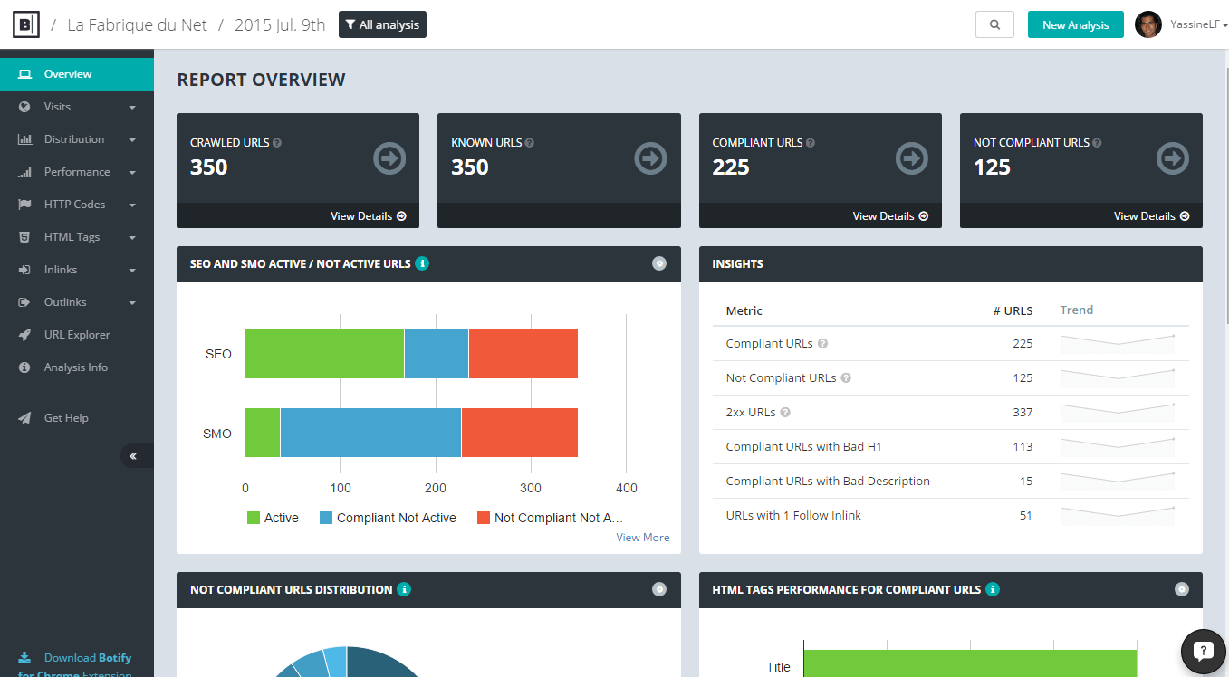Click the info icon beside SEO and SMO title
This screenshot has width=1229, height=677.
click(x=422, y=264)
